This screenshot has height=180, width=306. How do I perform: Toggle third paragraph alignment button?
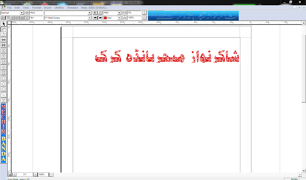point(12,18)
